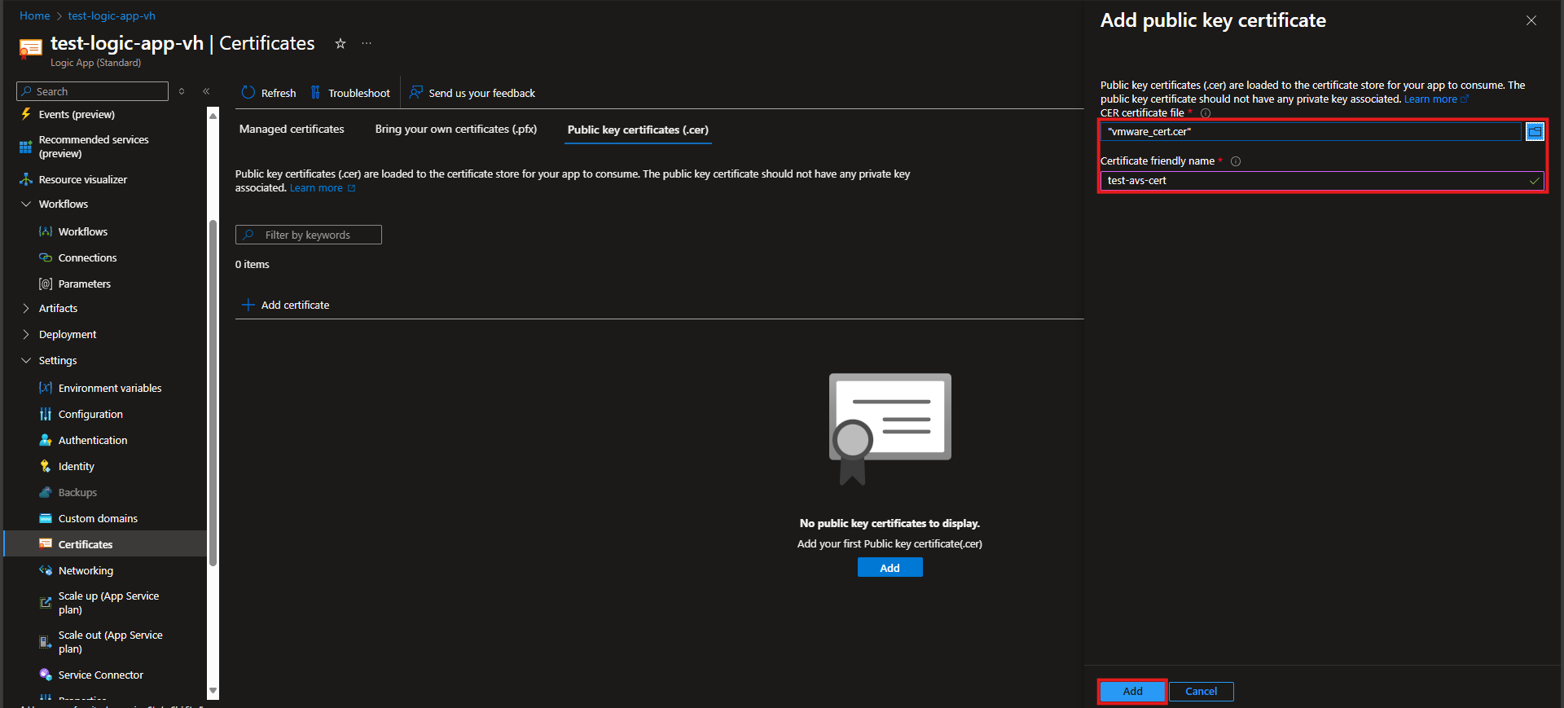The height and width of the screenshot is (708, 1564).
Task: Click the Add button in the side panel
Action: tap(1132, 691)
